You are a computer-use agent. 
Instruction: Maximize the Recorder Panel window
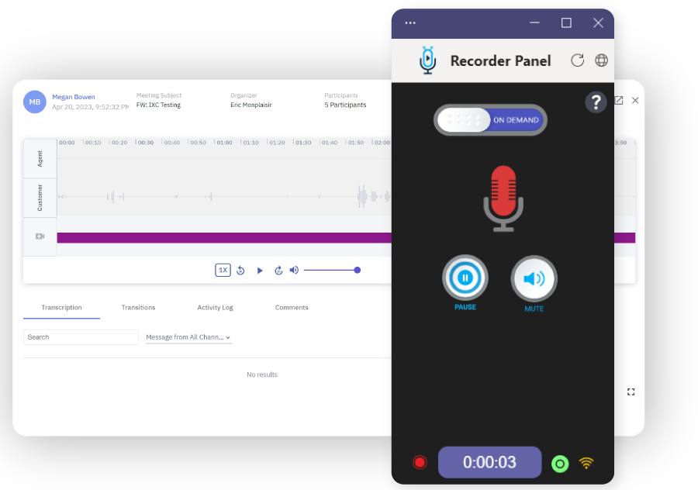[566, 22]
